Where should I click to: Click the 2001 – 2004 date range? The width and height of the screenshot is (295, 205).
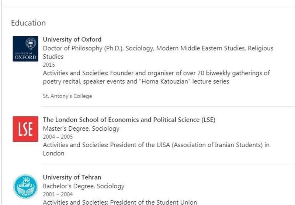[58, 194]
